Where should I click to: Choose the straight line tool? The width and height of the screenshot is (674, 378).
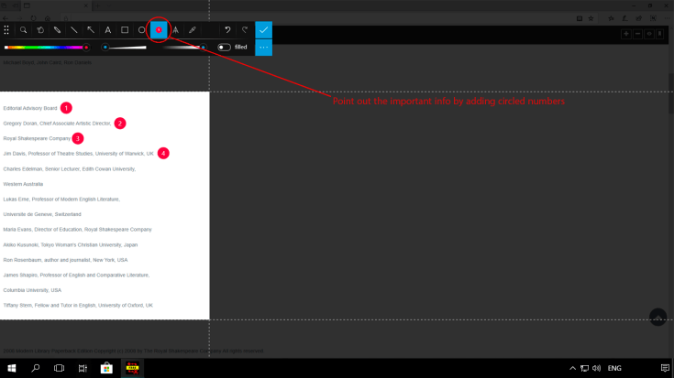pos(74,30)
